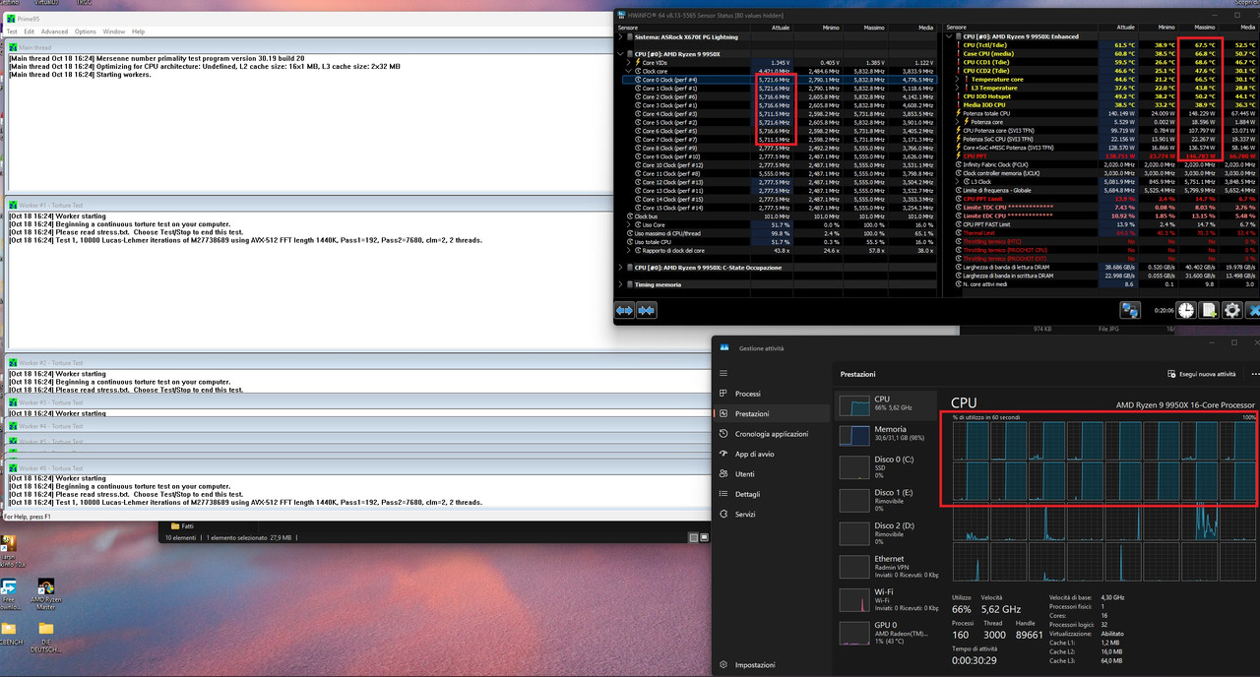
Task: Click Thermal Limit sensor row
Action: click(1102, 232)
